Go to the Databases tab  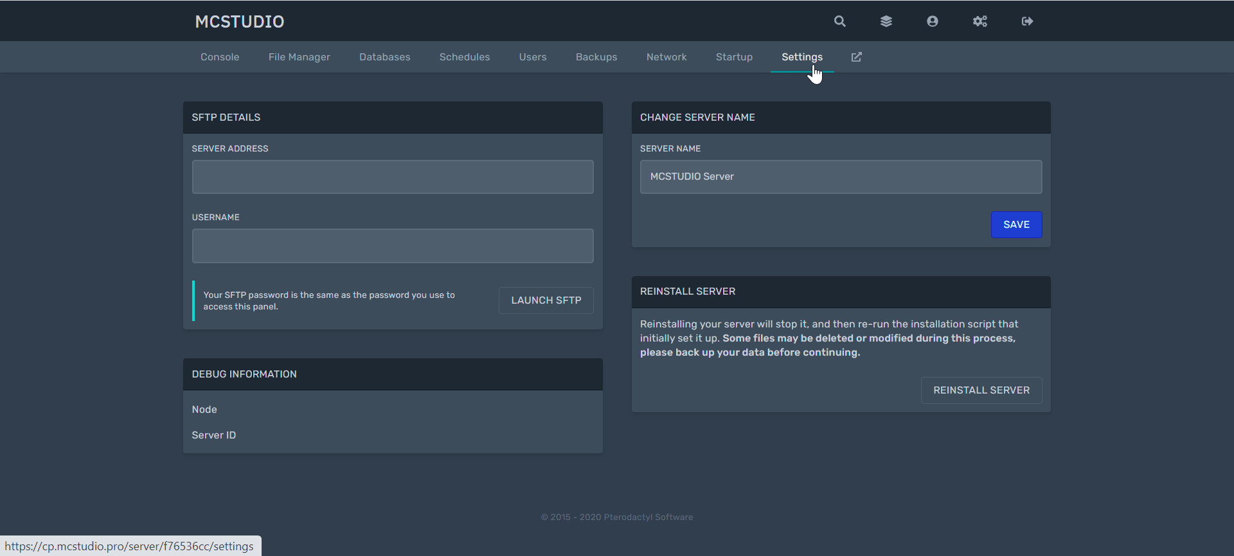point(384,57)
